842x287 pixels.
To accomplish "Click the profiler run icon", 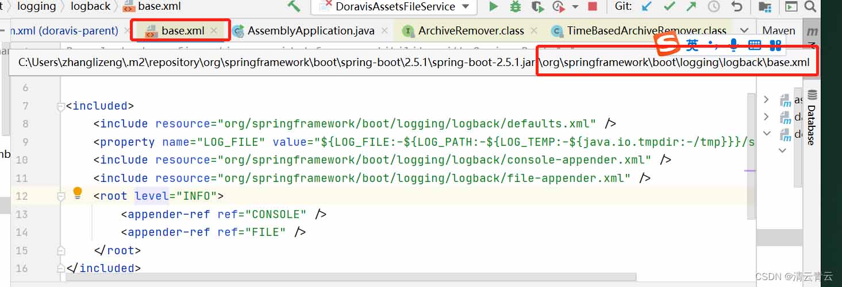I will [558, 6].
